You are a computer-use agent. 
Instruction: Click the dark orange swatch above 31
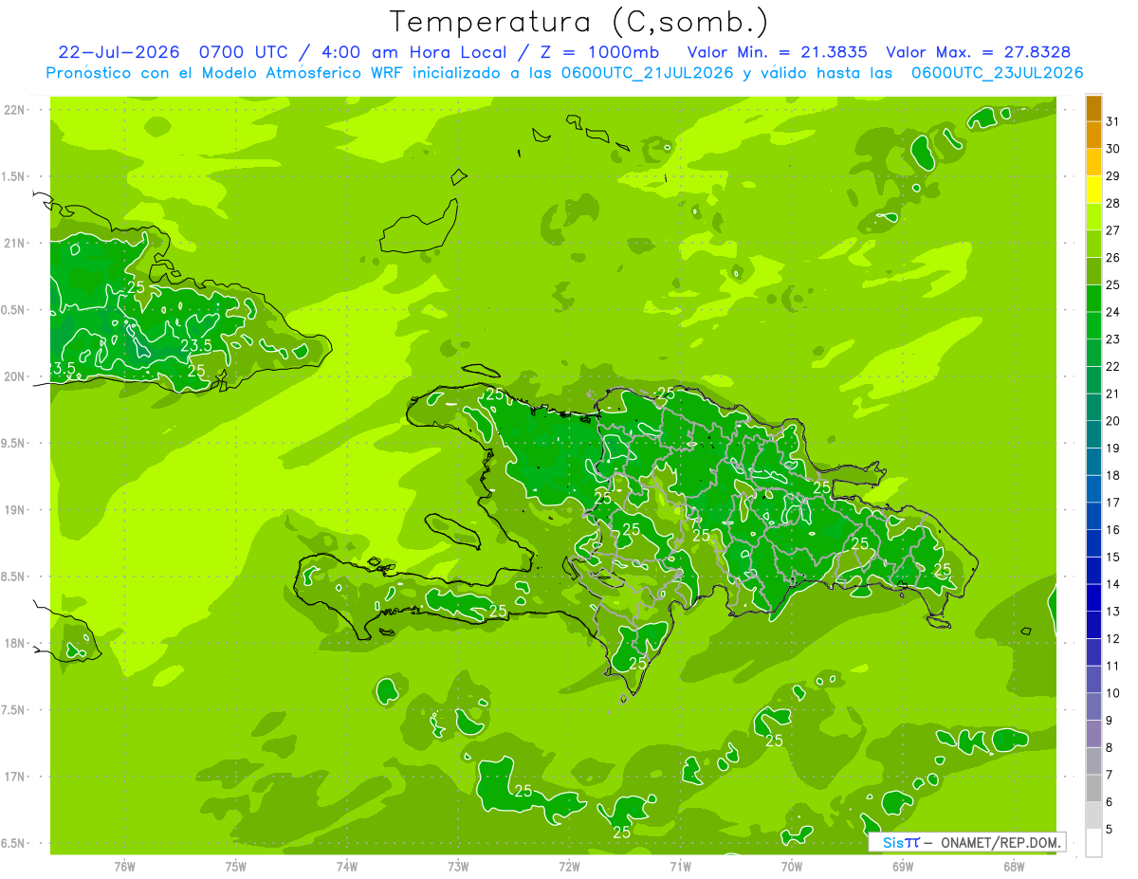click(1093, 108)
